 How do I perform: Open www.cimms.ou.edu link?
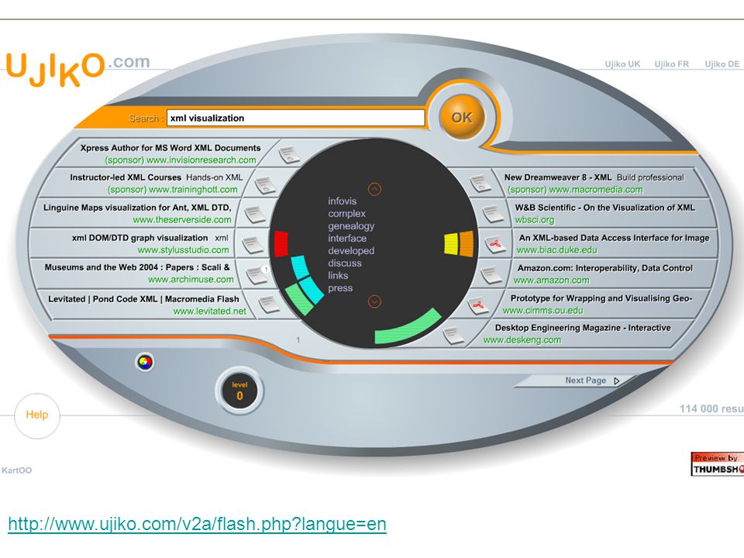(542, 310)
